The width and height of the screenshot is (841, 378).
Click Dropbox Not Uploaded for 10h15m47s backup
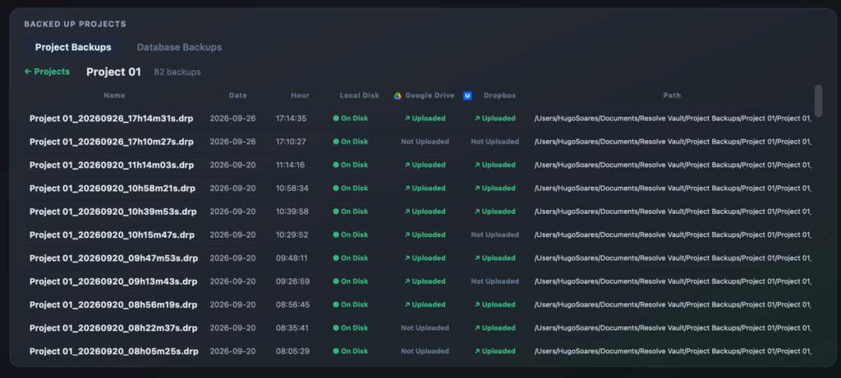click(x=495, y=235)
